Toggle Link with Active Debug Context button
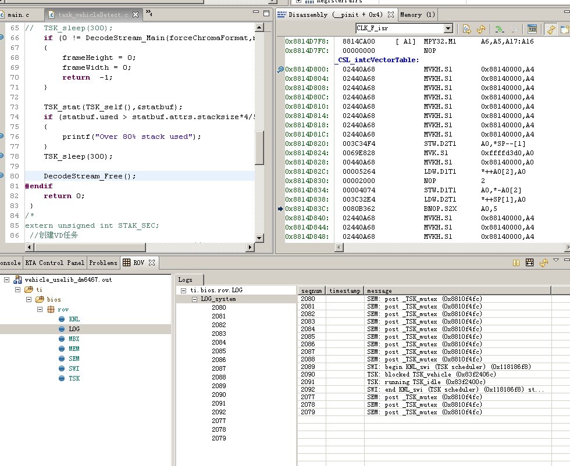This screenshot has height=466, width=570. (x=551, y=28)
